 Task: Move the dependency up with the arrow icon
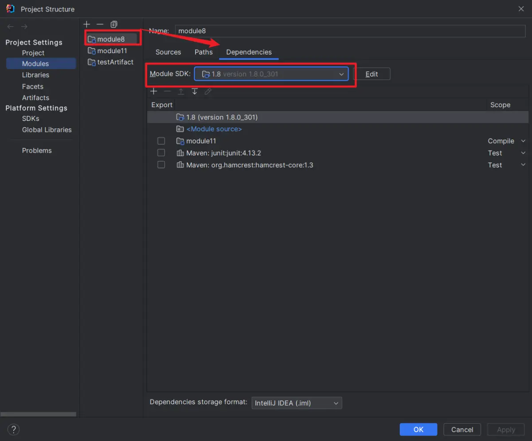(181, 91)
